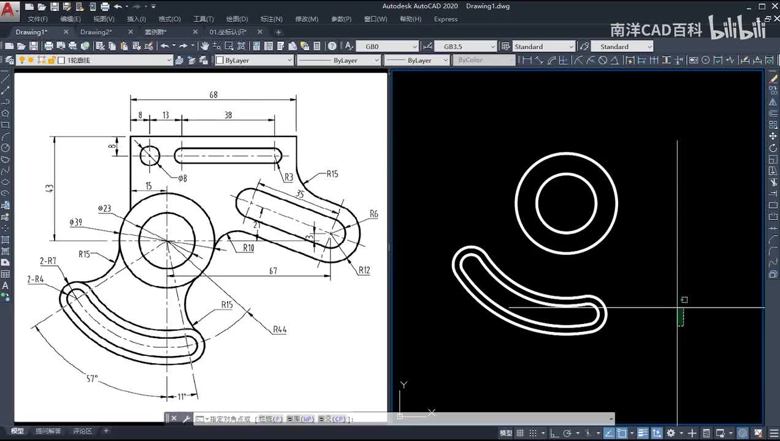Open the Customization menu icon in status bar
Viewport: 780px width, 441px height.
pos(774,433)
